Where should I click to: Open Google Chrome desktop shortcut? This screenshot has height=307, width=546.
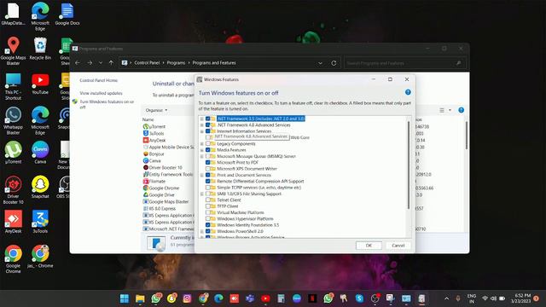pyautogui.click(x=14, y=259)
